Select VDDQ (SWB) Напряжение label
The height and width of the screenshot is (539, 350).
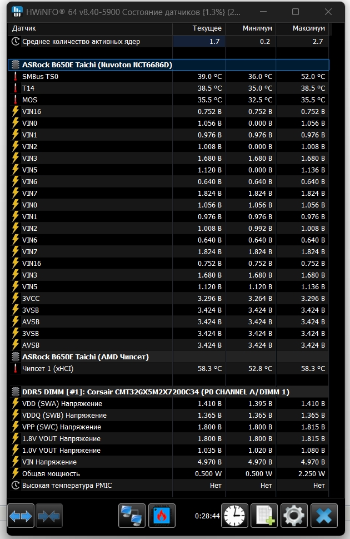tap(64, 416)
